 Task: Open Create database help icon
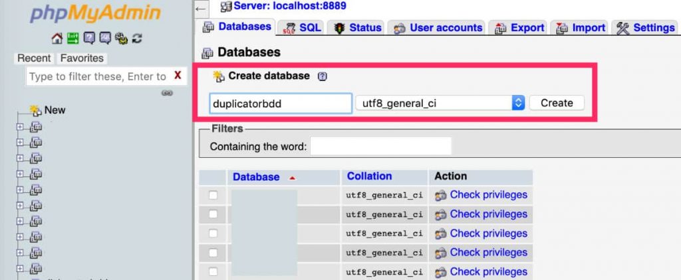point(322,77)
